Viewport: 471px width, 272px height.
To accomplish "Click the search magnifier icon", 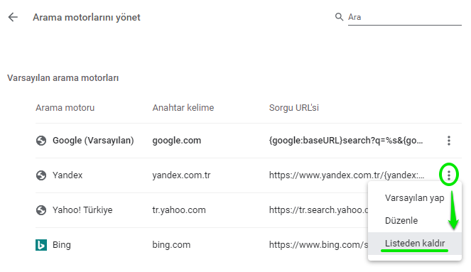I will coord(339,17).
